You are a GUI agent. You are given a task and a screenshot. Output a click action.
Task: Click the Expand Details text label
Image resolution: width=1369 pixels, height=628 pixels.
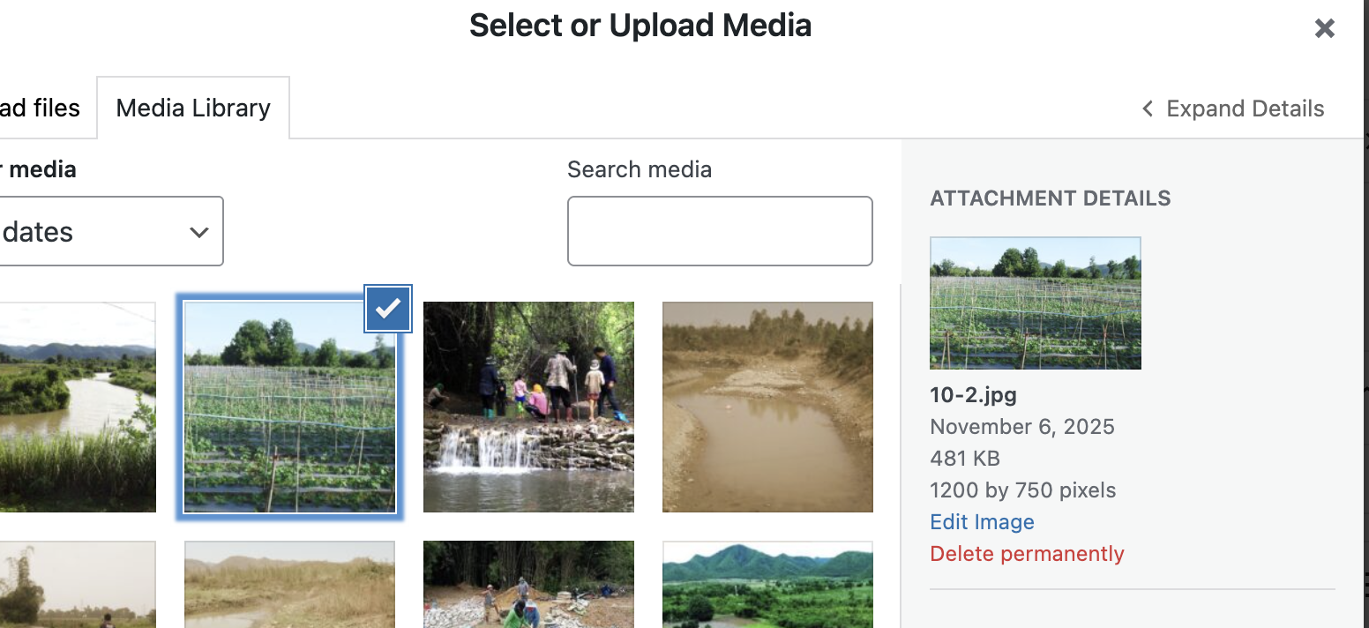1245,108
